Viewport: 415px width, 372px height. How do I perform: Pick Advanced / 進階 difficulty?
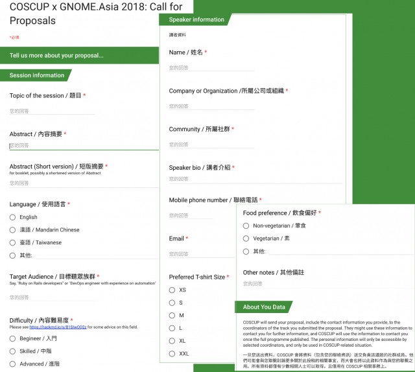click(12, 364)
